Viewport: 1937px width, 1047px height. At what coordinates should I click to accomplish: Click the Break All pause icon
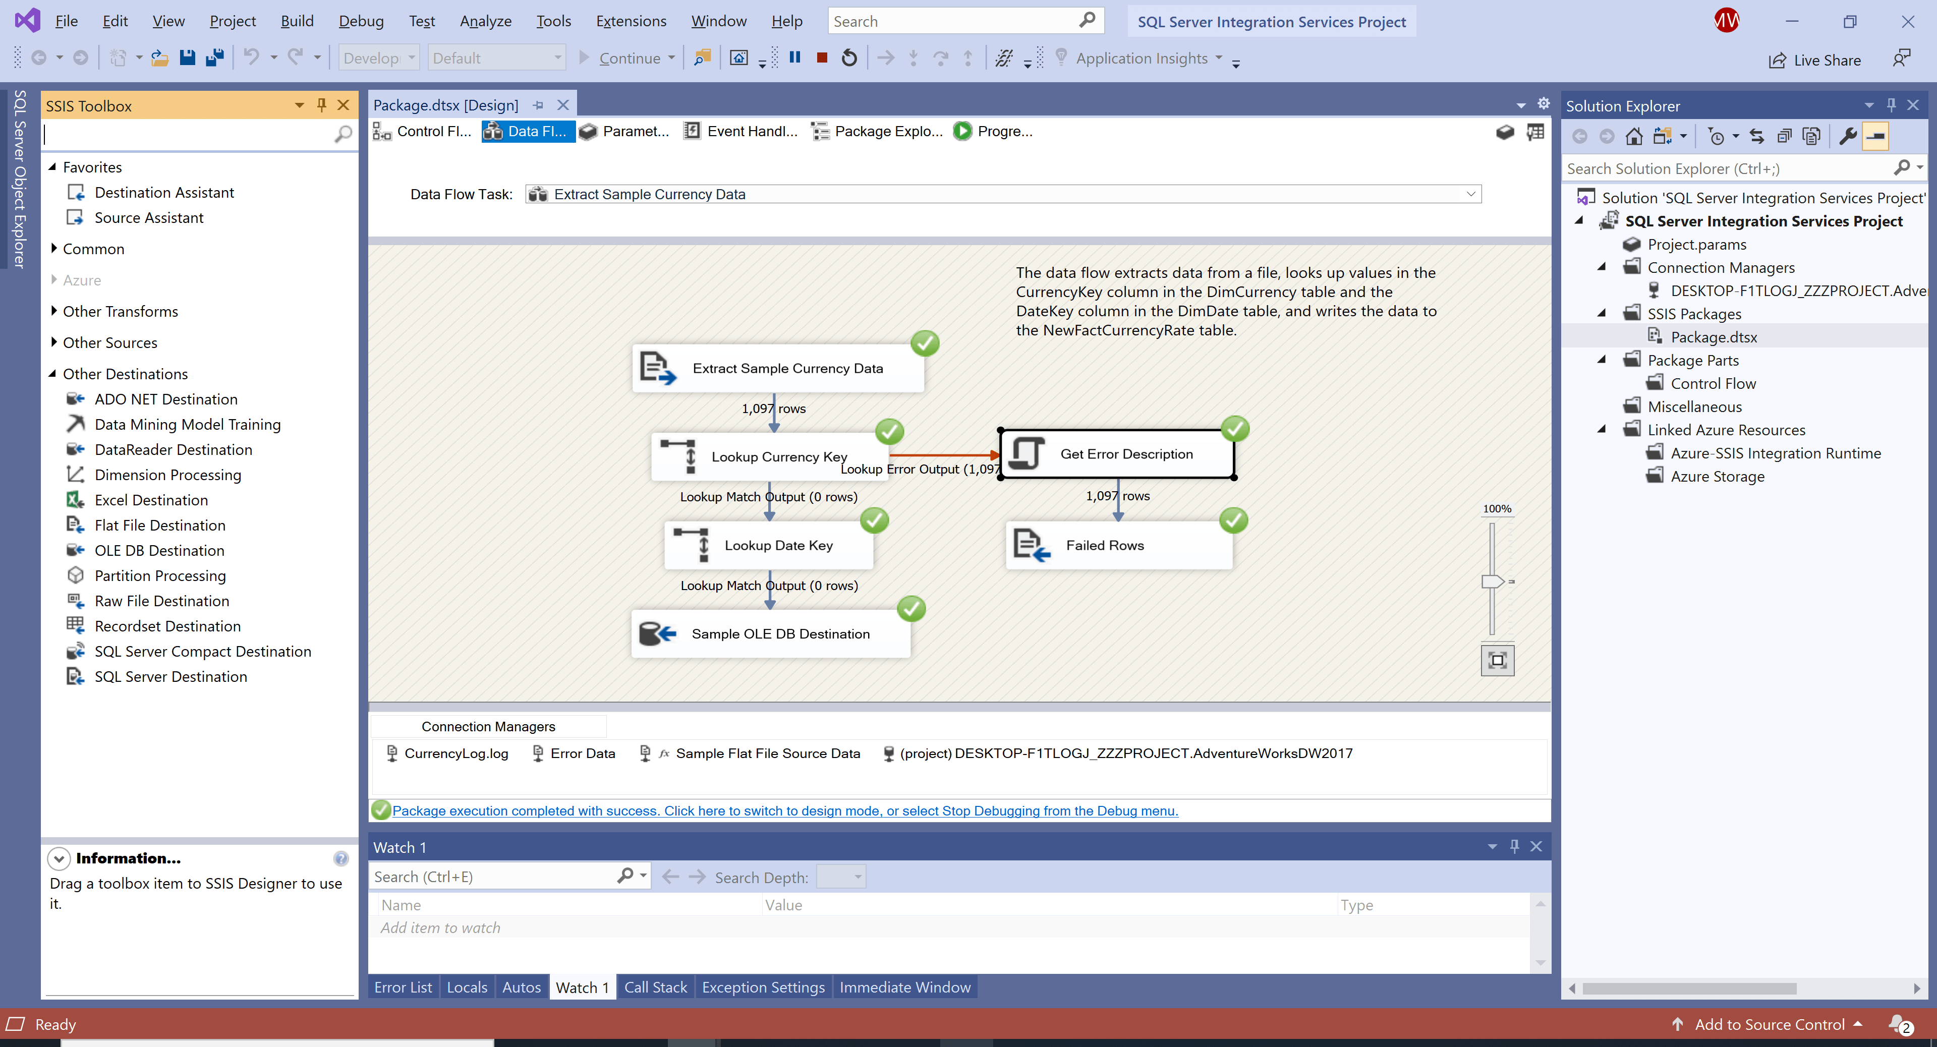point(794,57)
